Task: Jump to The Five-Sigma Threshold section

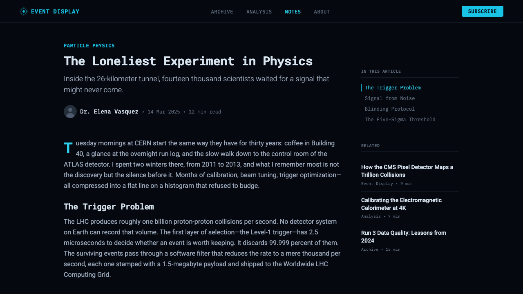Action: tap(400, 120)
